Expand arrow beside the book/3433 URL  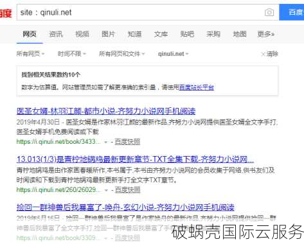[x=105, y=142]
